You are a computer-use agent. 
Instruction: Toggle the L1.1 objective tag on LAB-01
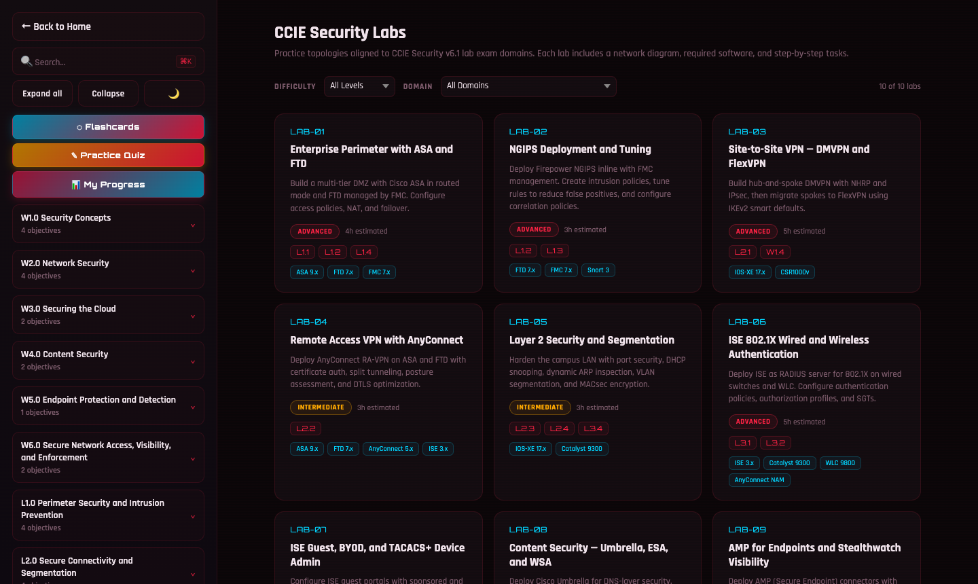pos(302,251)
